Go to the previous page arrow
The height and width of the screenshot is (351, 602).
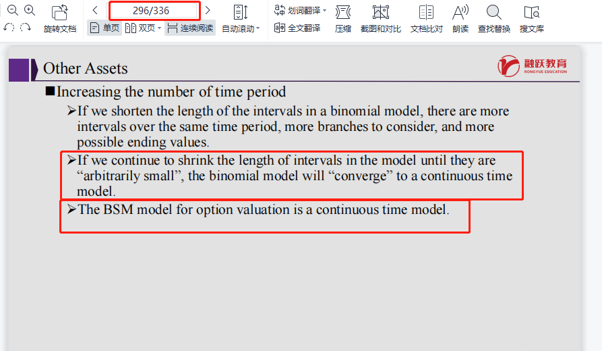point(95,10)
